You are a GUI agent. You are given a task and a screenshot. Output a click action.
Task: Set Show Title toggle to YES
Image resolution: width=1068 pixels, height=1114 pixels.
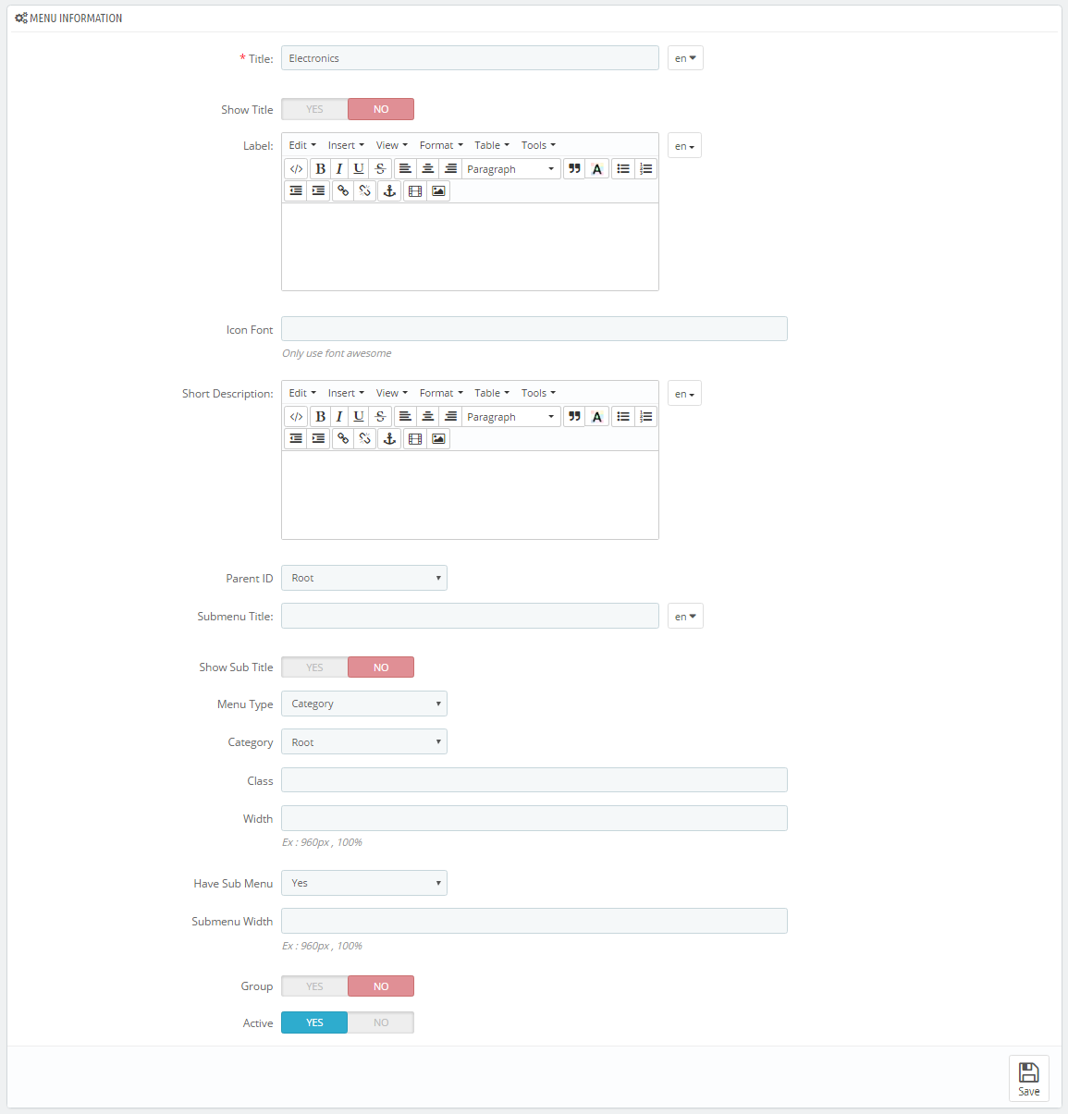click(x=314, y=109)
